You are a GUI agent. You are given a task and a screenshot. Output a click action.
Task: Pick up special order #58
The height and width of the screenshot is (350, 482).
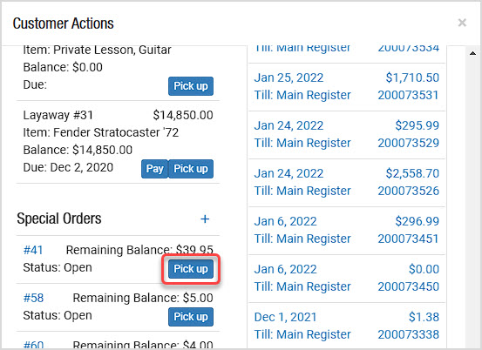pos(191,317)
